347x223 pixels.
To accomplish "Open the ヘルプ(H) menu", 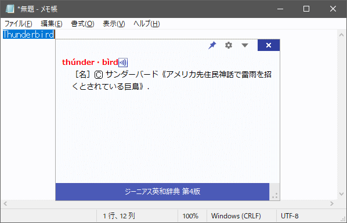I will (146, 24).
